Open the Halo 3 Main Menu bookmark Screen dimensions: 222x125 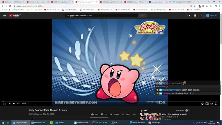[x=194, y=10]
